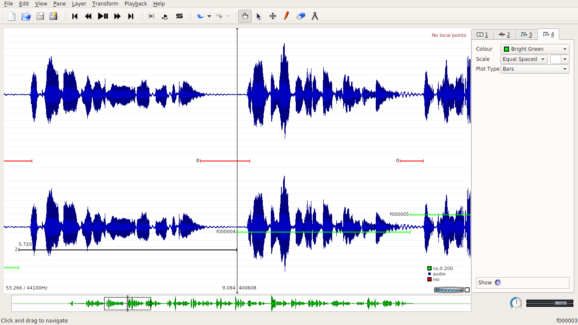Click the New session icon

pyautogui.click(x=12, y=16)
